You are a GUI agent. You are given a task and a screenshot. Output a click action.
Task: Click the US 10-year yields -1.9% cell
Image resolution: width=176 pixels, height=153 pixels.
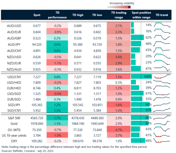[57, 135]
